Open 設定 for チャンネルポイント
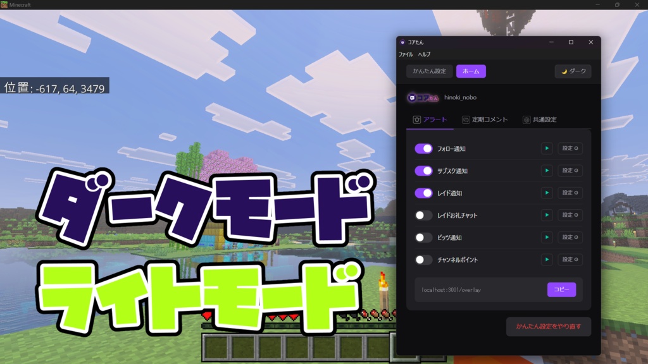Screen dimensions: 648x364 pyautogui.click(x=570, y=260)
